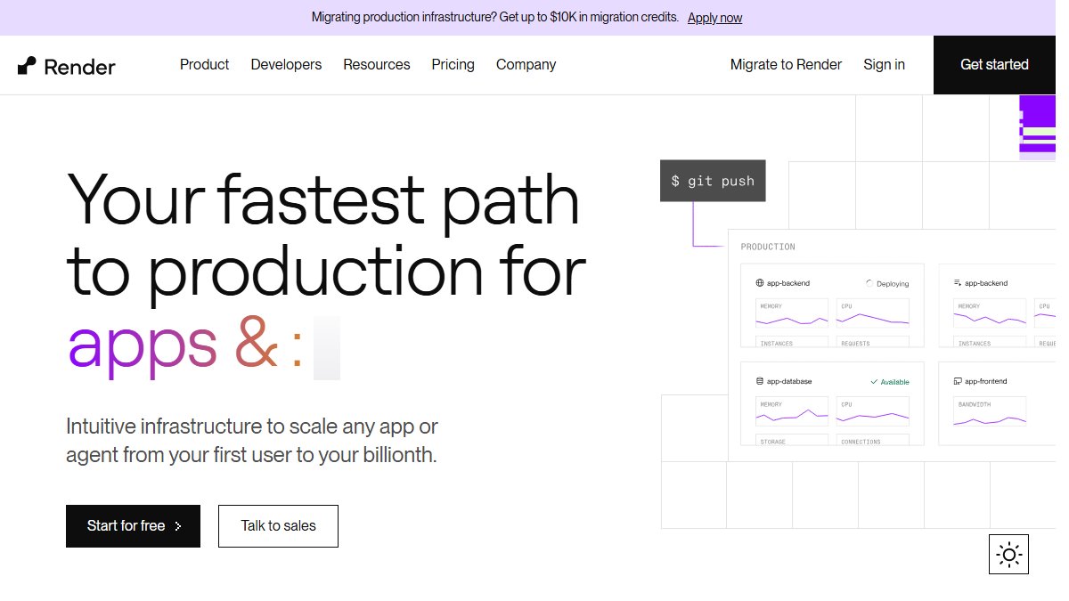The image size is (1069, 601).
Task: Click the CONNECTIONS label in the app-database card
Action: click(861, 442)
